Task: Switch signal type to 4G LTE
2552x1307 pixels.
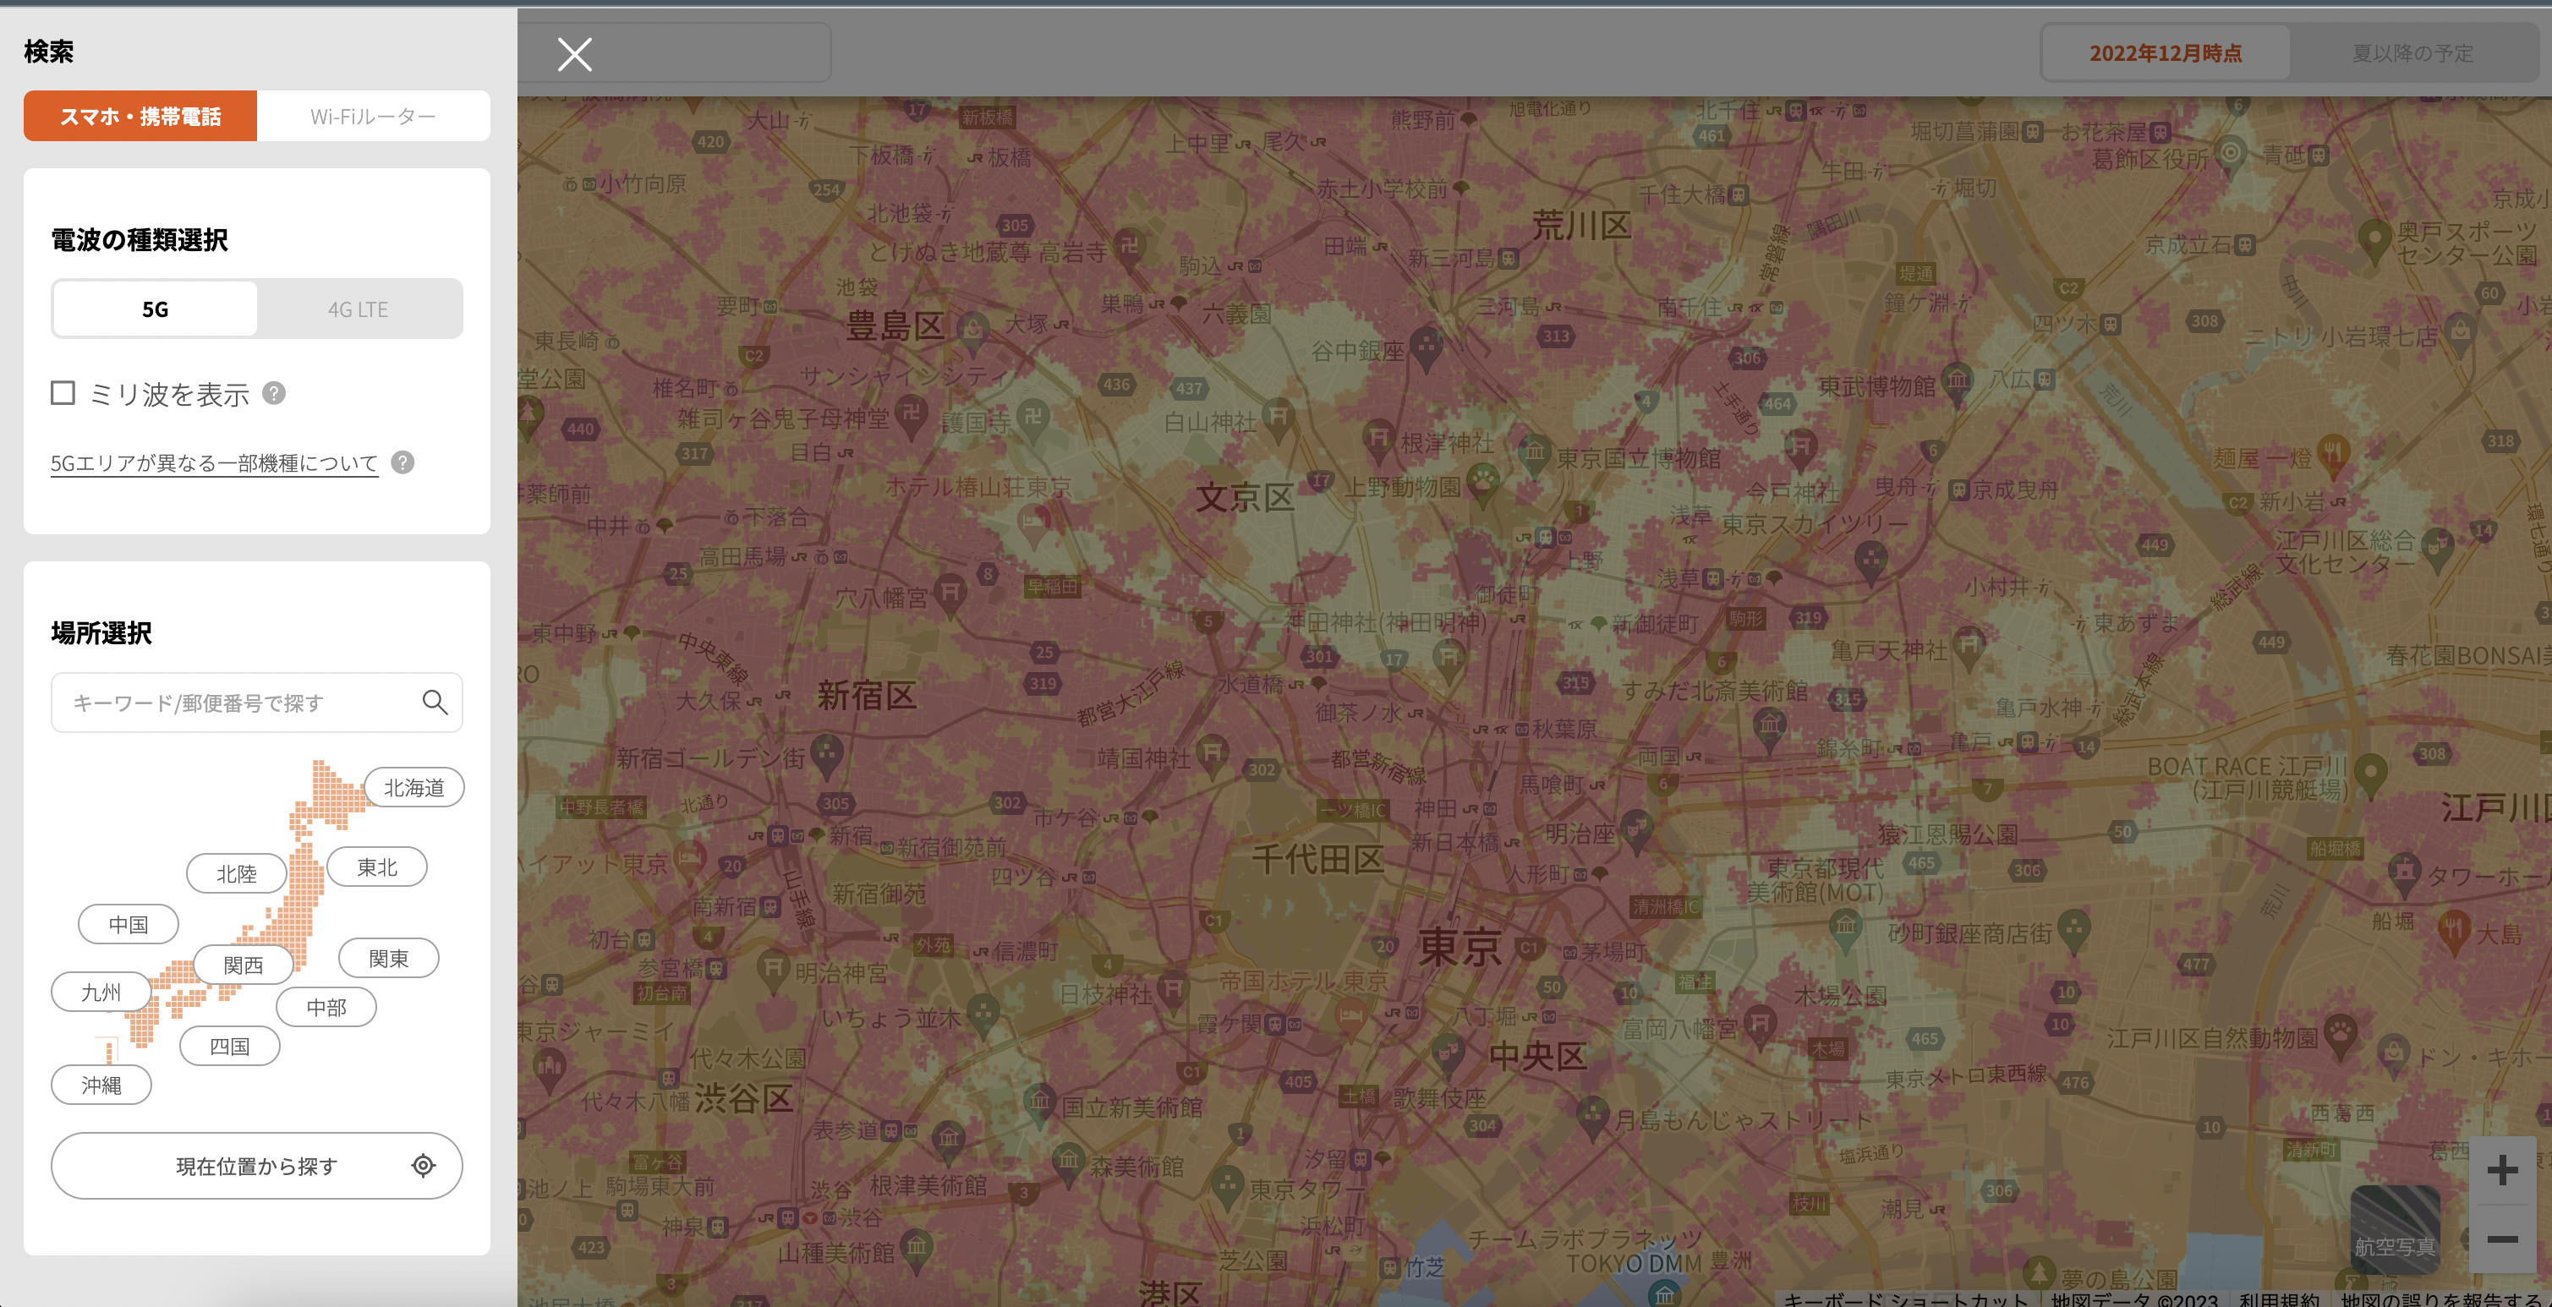Action: pos(358,309)
